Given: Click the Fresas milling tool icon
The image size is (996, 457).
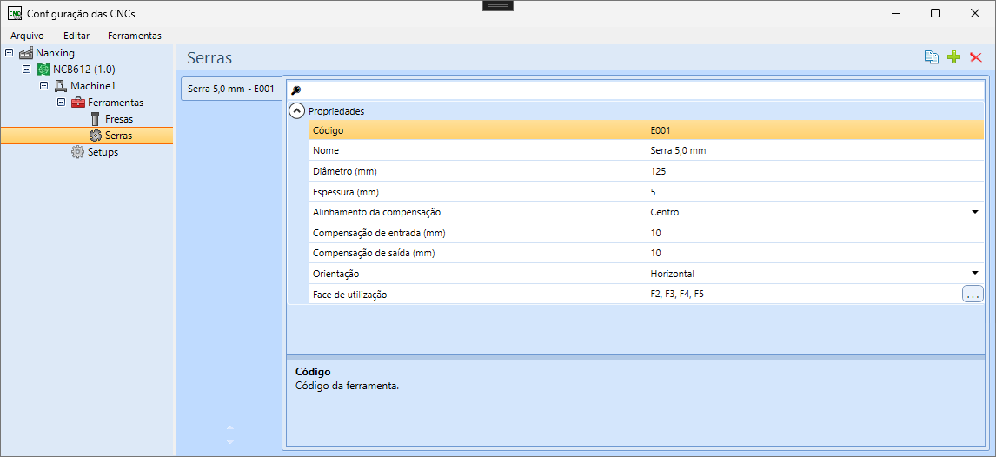Looking at the screenshot, I should click(x=96, y=119).
